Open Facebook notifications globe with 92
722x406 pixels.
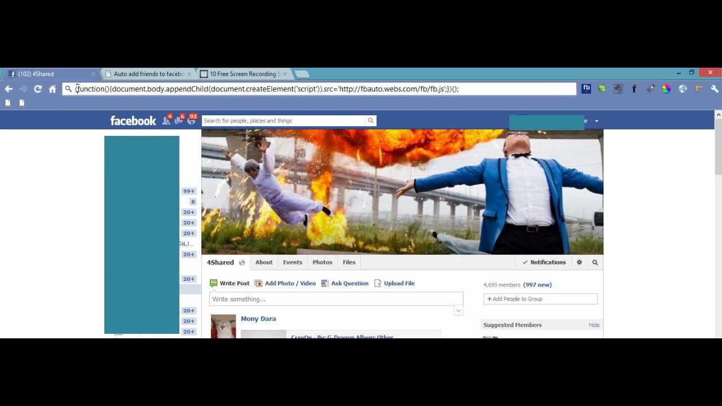(192, 120)
